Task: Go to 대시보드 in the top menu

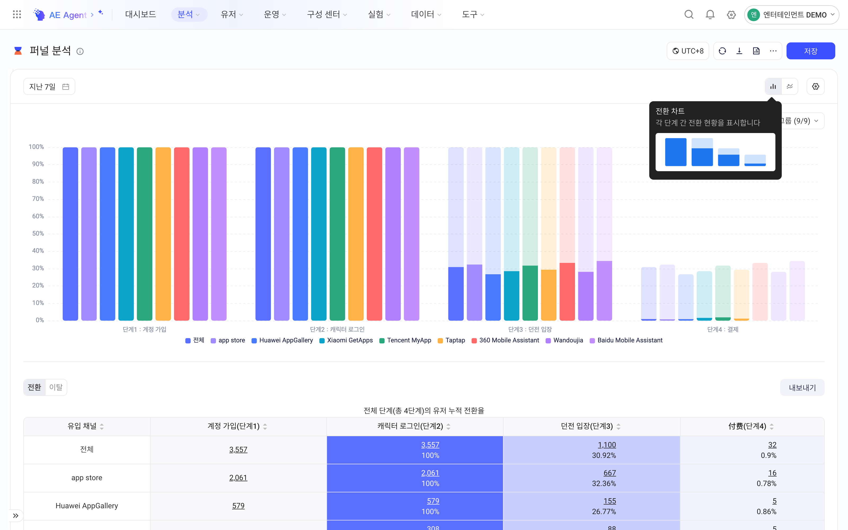Action: click(x=140, y=14)
